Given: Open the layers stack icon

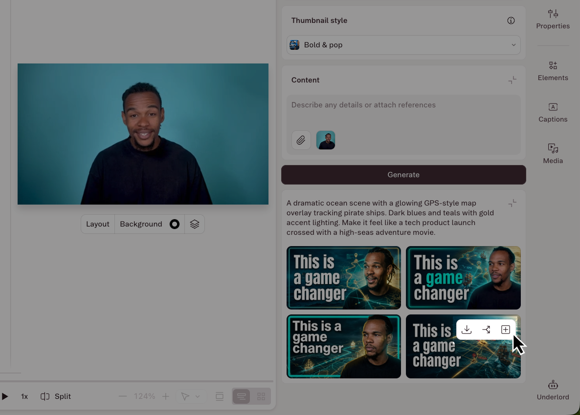Looking at the screenshot, I should click(195, 224).
